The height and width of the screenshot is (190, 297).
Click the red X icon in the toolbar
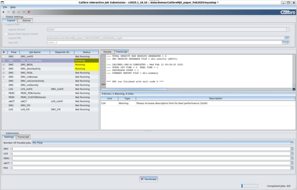[29, 12]
